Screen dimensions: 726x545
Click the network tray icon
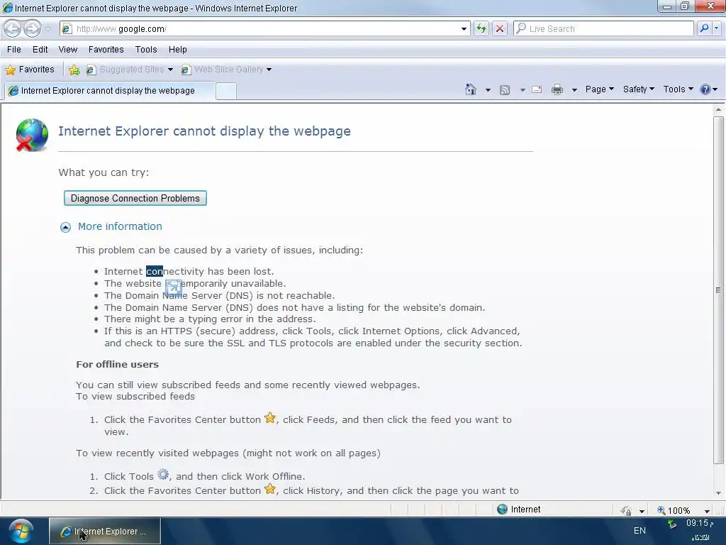click(672, 524)
